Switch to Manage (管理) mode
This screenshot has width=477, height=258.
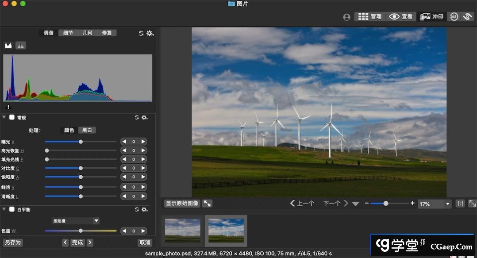pos(369,17)
